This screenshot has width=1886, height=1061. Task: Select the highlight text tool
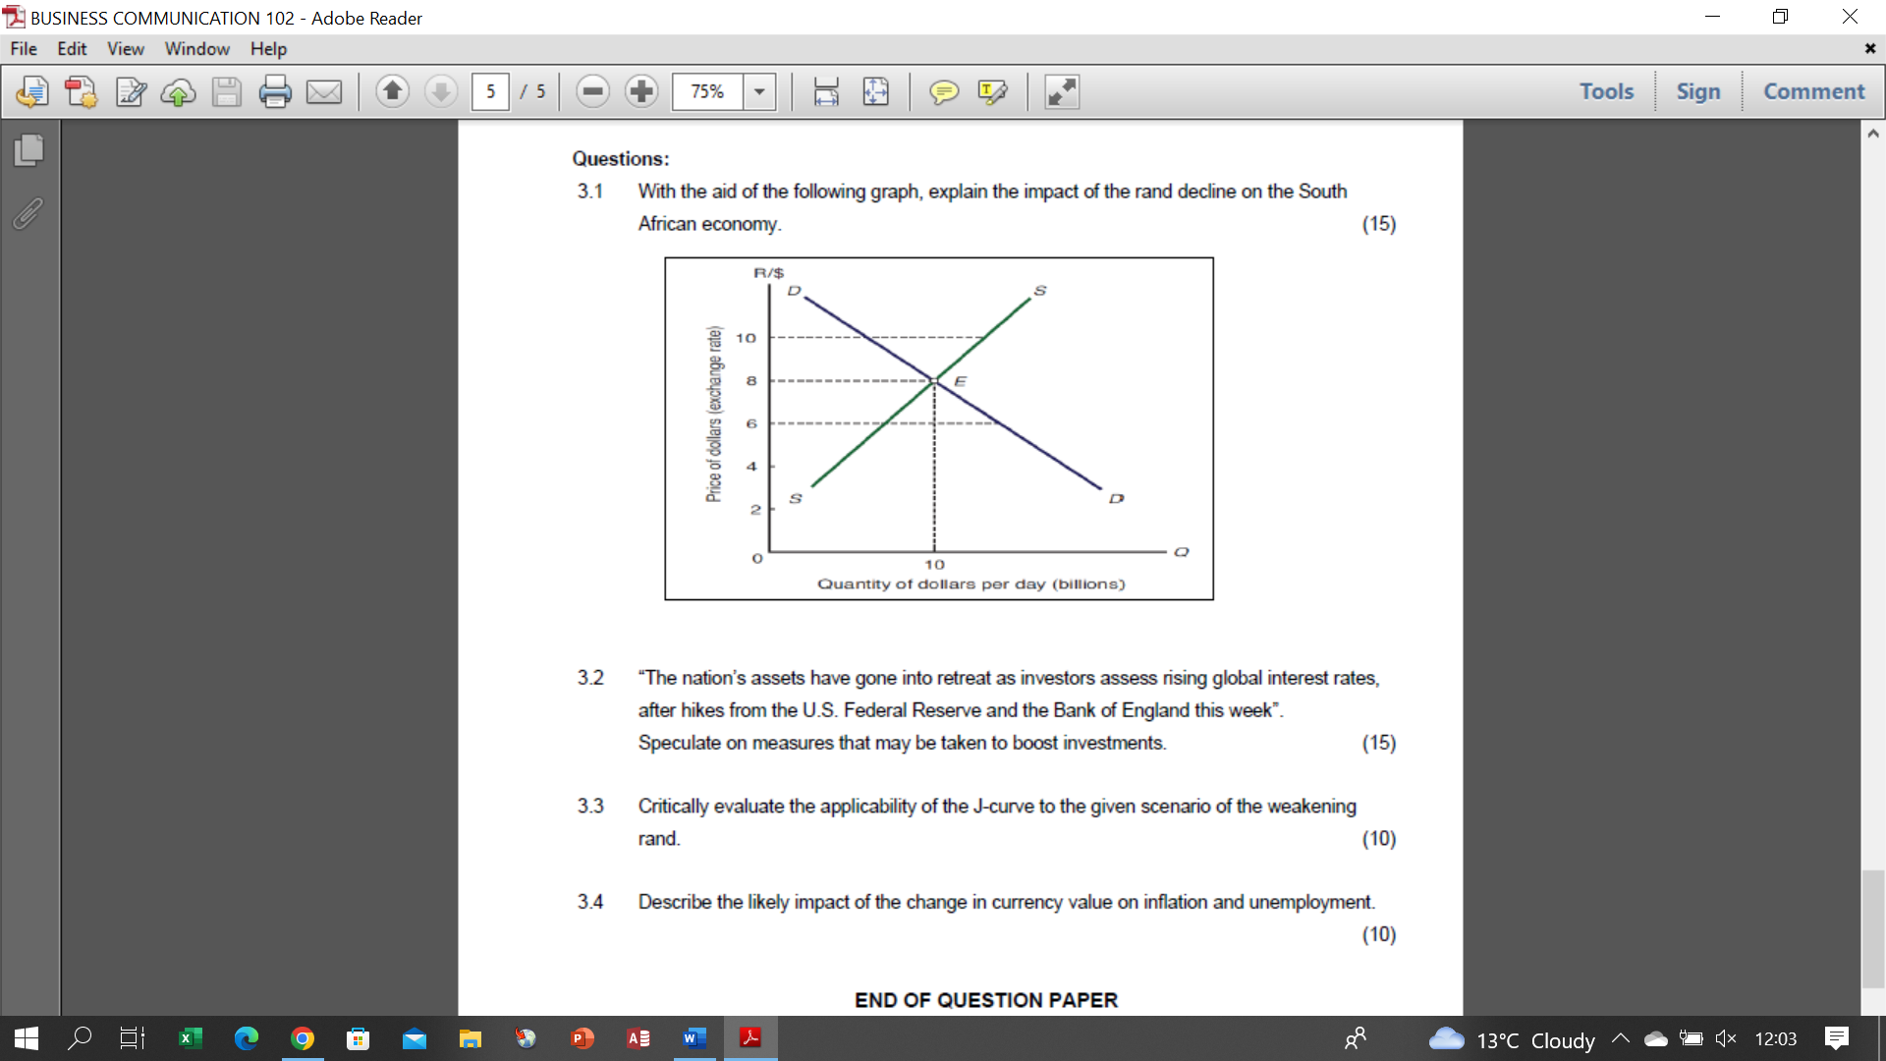992,91
